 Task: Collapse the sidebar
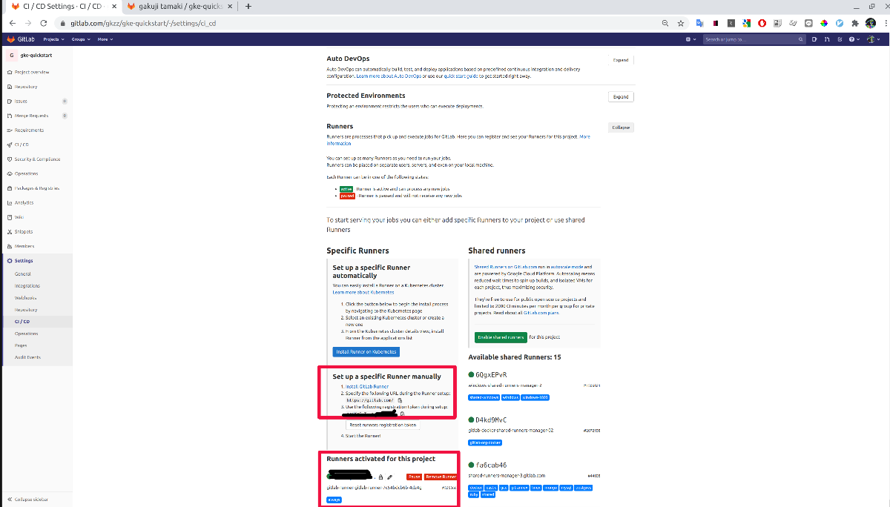(27, 500)
